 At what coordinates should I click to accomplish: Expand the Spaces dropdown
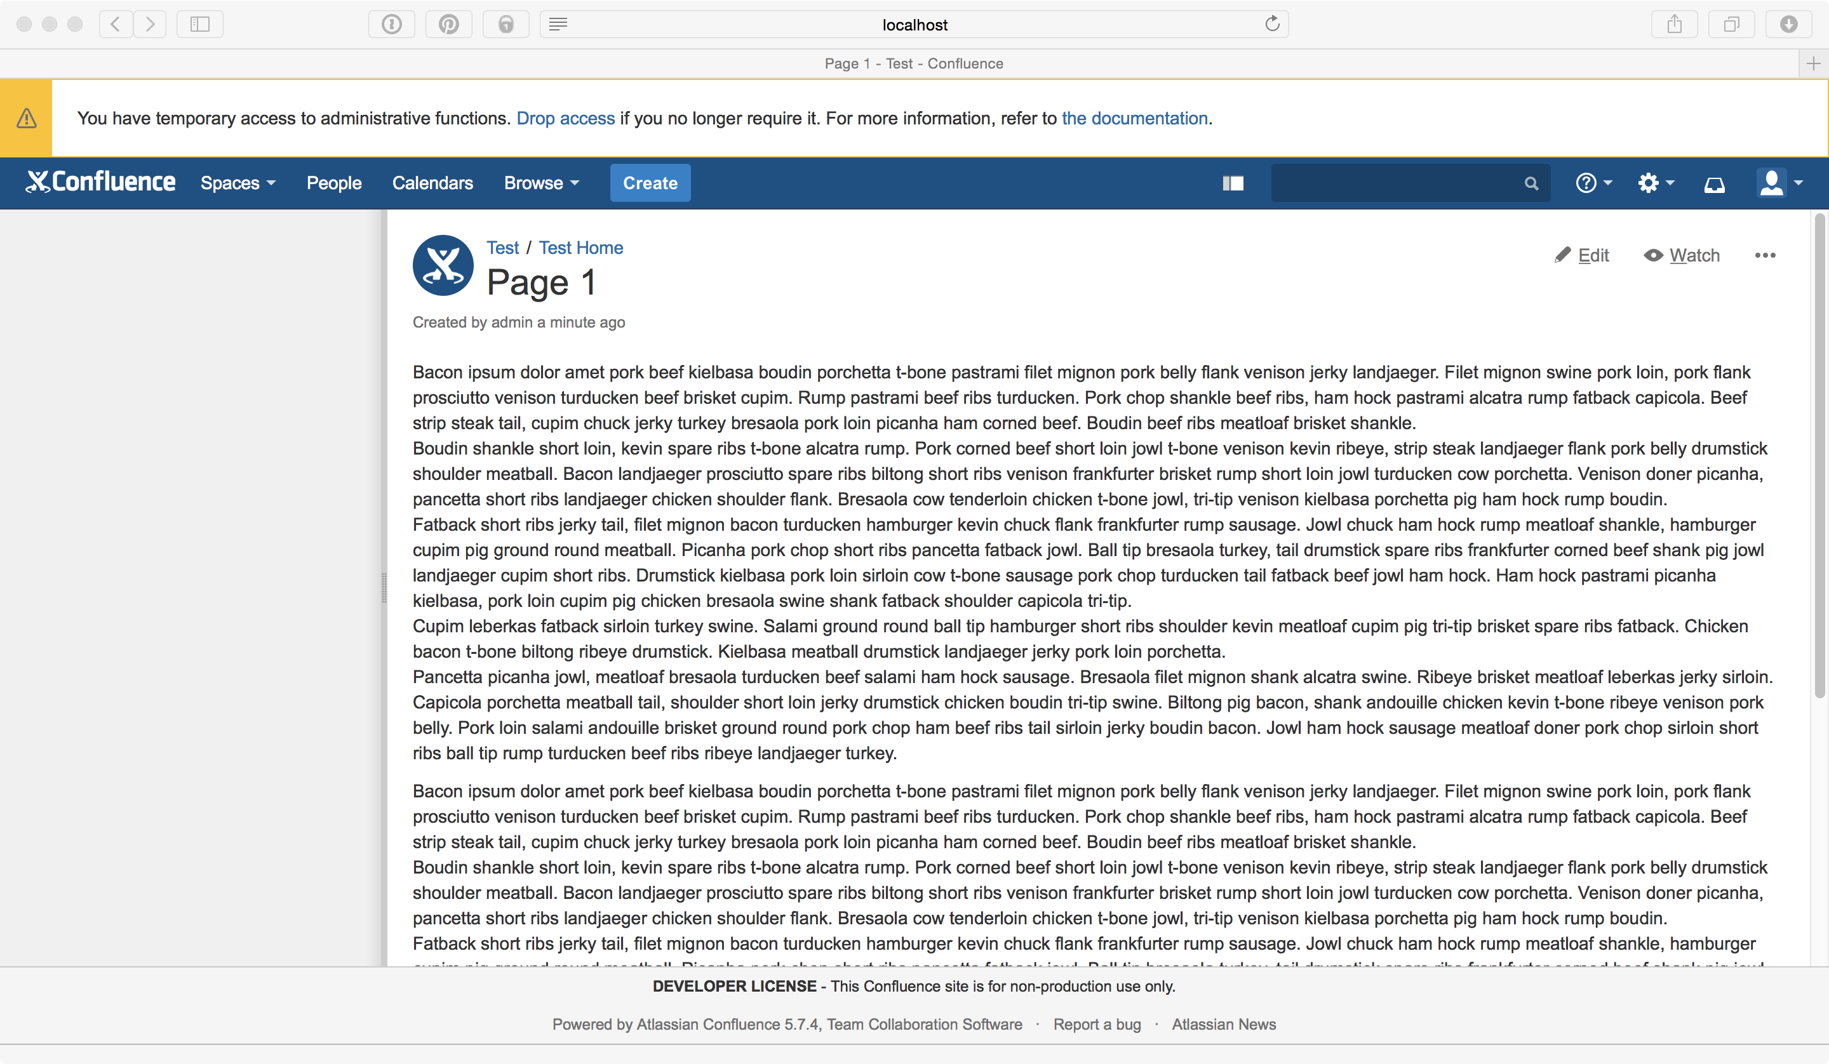(238, 183)
